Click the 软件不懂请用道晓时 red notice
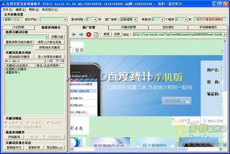 click(x=210, y=19)
